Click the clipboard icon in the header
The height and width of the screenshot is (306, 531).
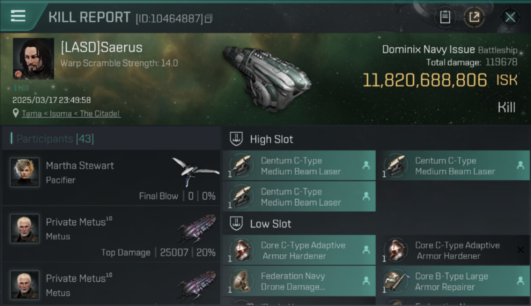coord(445,17)
